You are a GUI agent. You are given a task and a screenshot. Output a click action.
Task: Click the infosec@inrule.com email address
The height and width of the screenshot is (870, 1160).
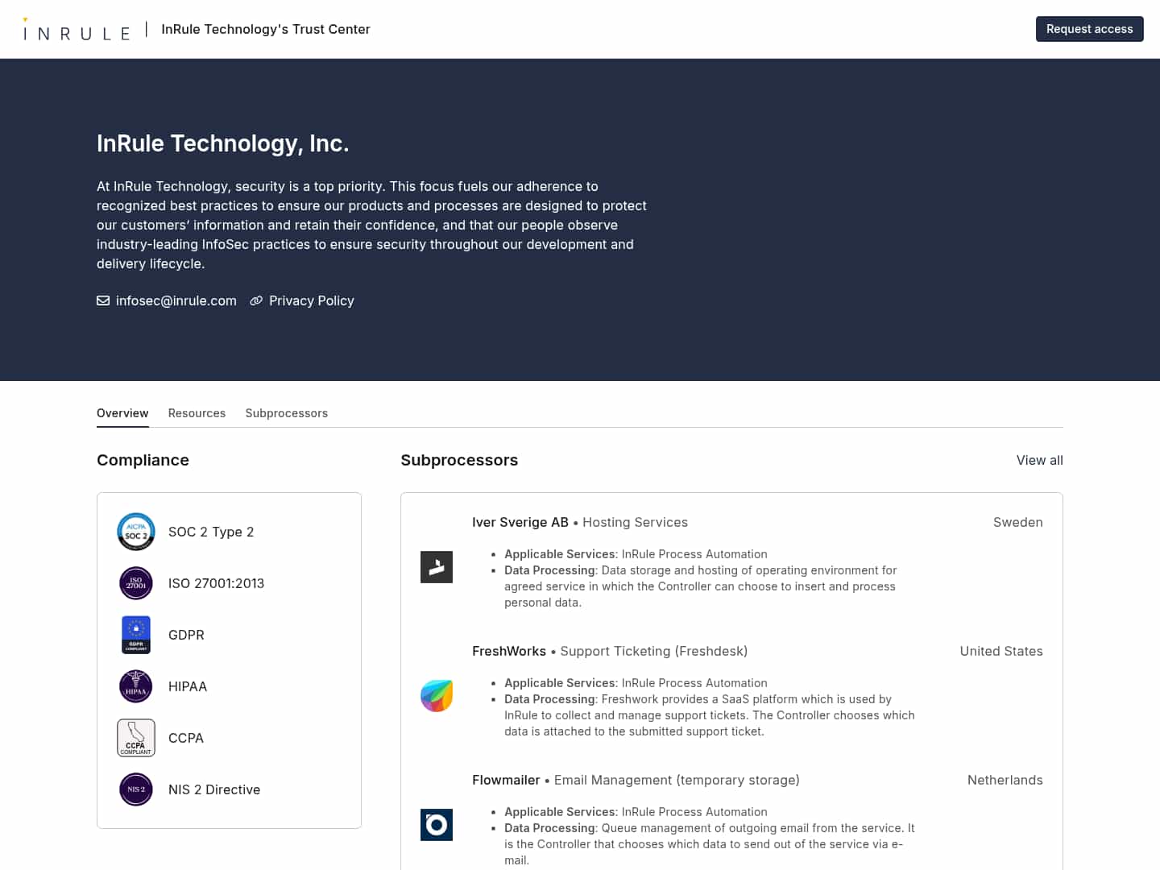[x=176, y=300]
